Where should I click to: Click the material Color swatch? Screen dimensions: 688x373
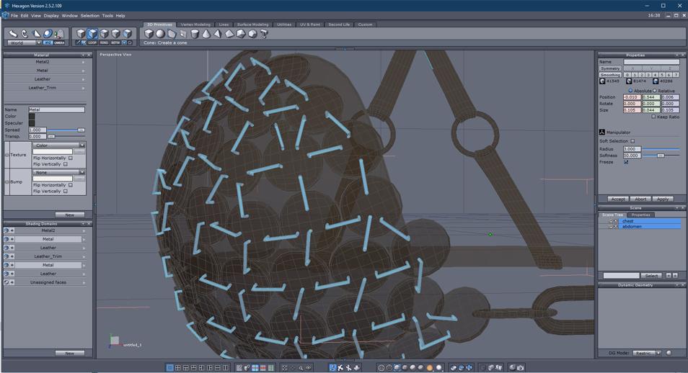32,116
